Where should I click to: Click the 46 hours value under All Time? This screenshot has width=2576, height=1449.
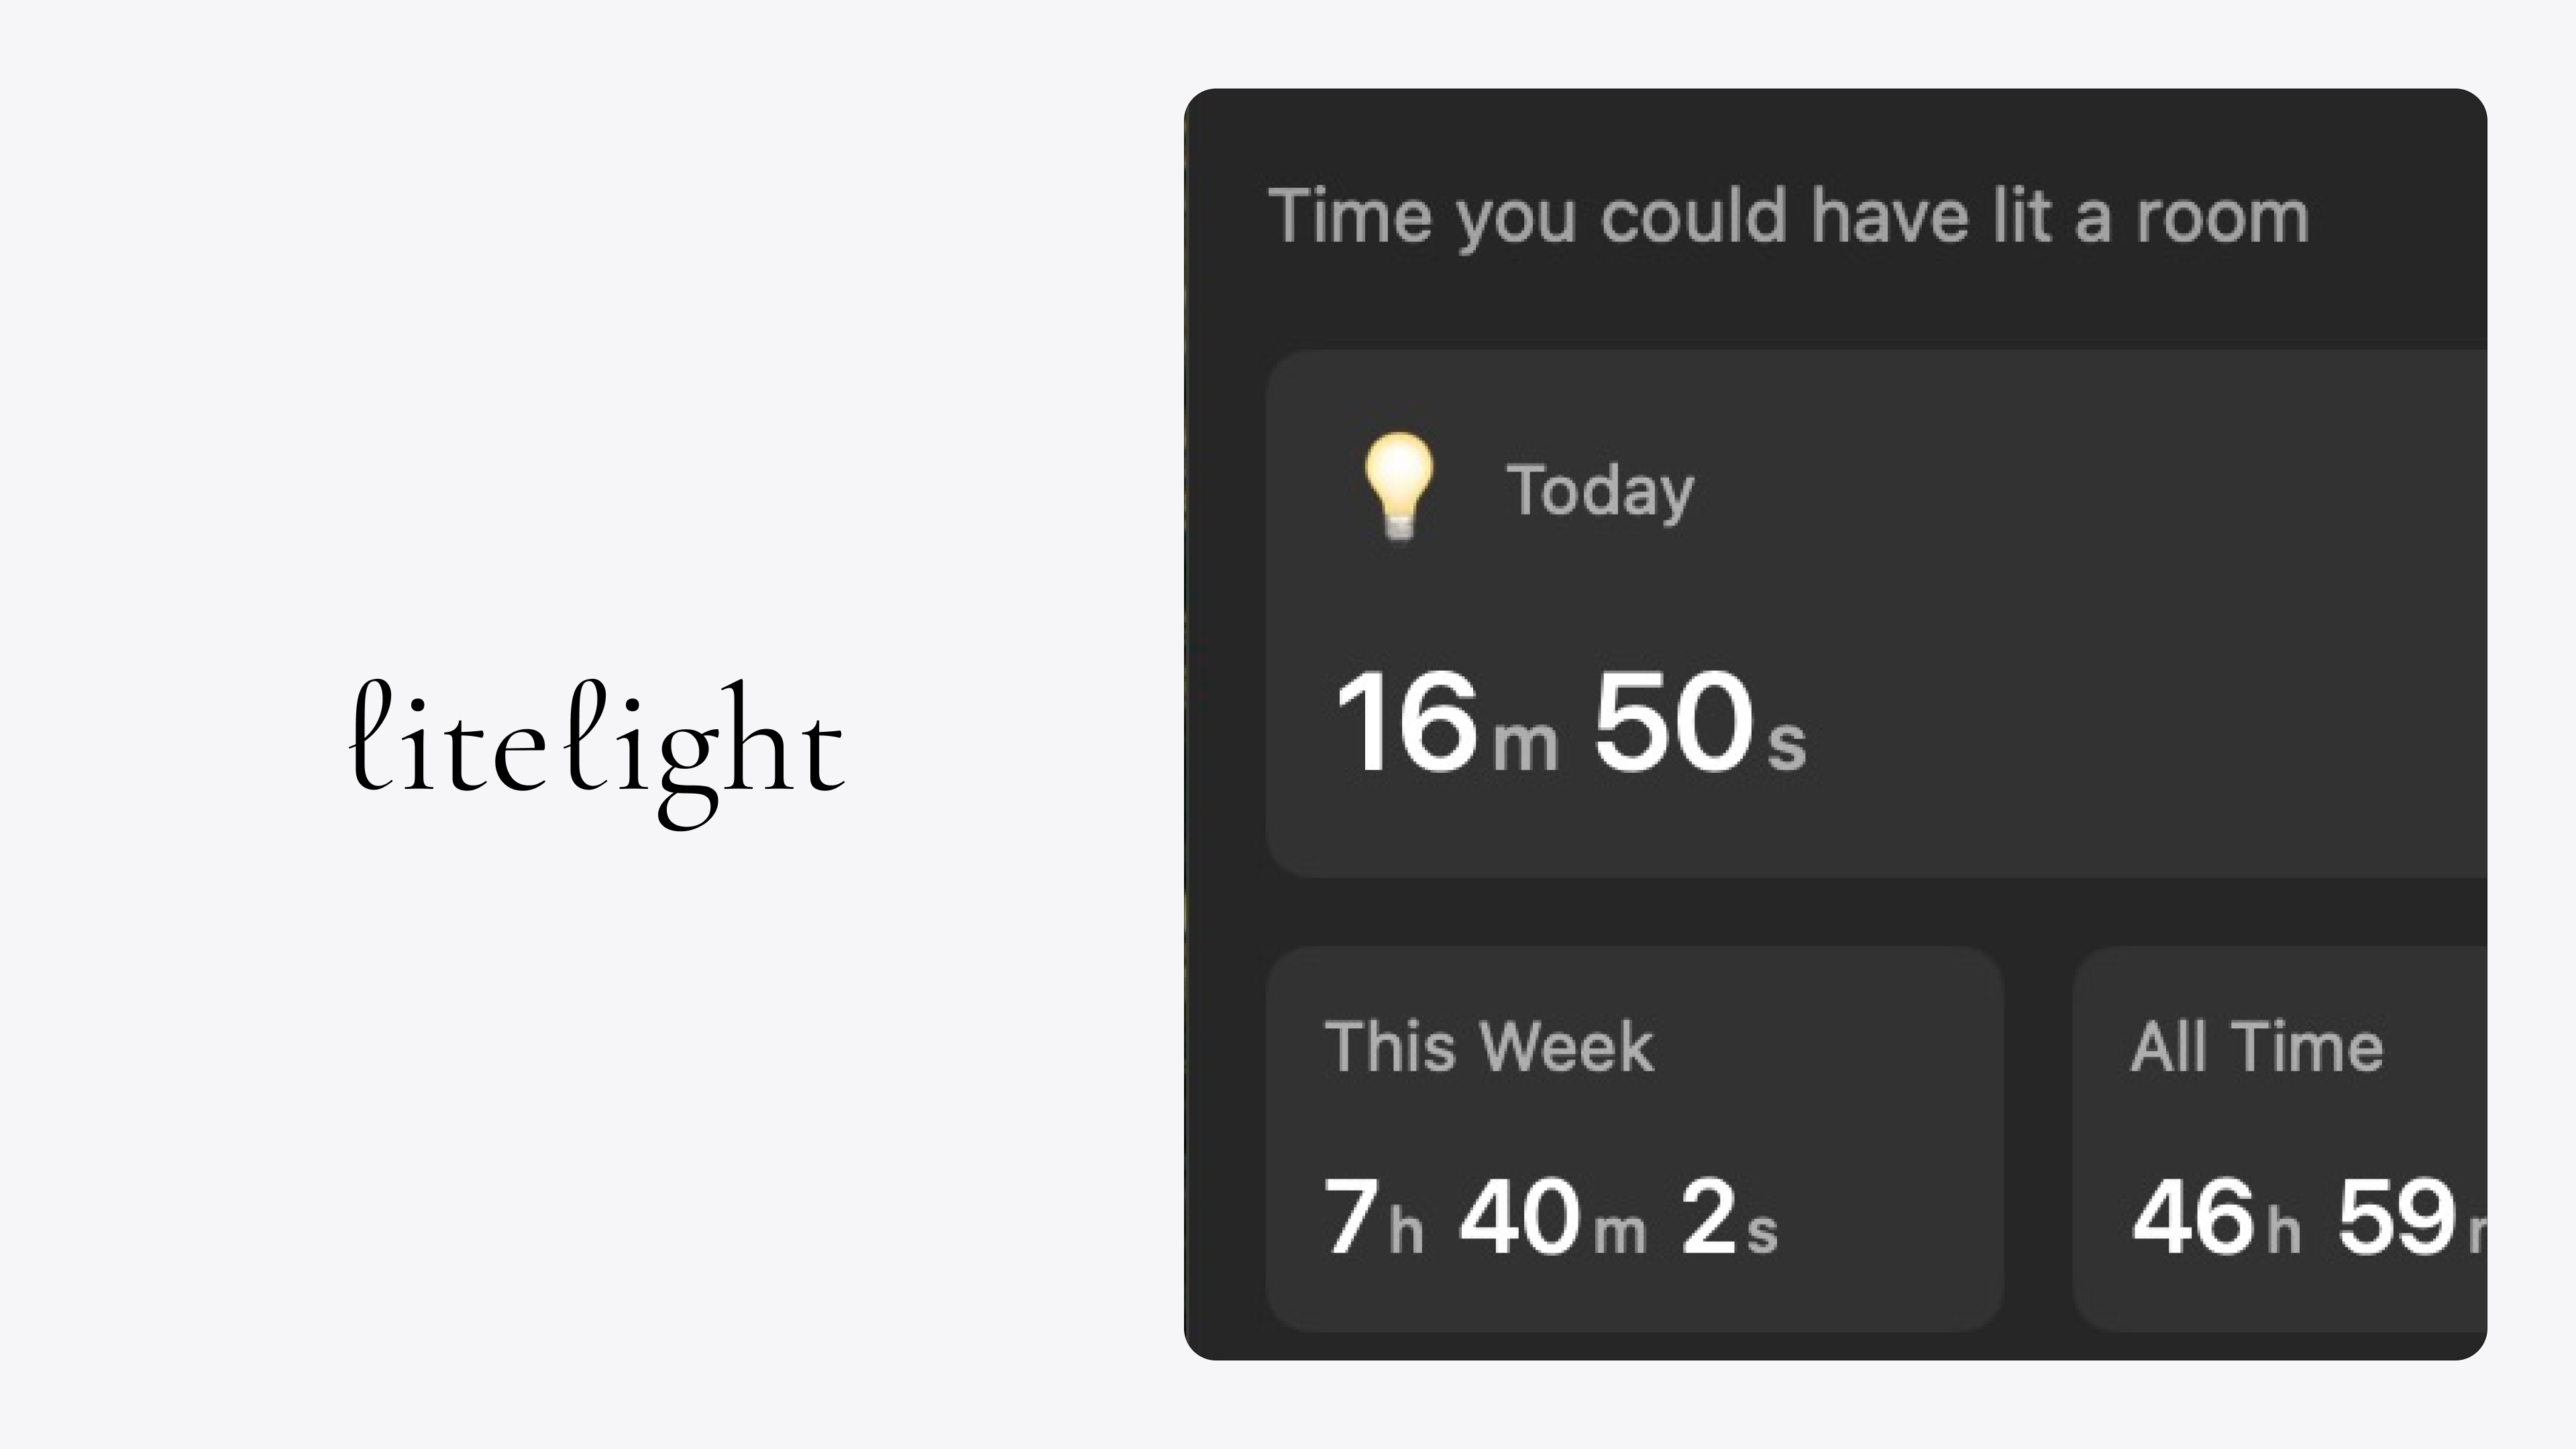[x=2193, y=1217]
